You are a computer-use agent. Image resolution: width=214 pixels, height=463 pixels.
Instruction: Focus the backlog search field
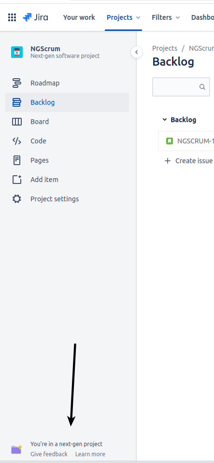(x=181, y=87)
